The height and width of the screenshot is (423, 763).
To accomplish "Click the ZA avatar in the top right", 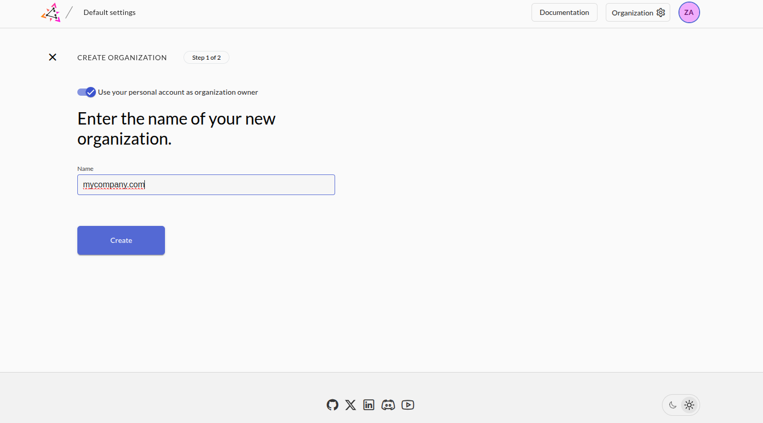I will (x=689, y=12).
